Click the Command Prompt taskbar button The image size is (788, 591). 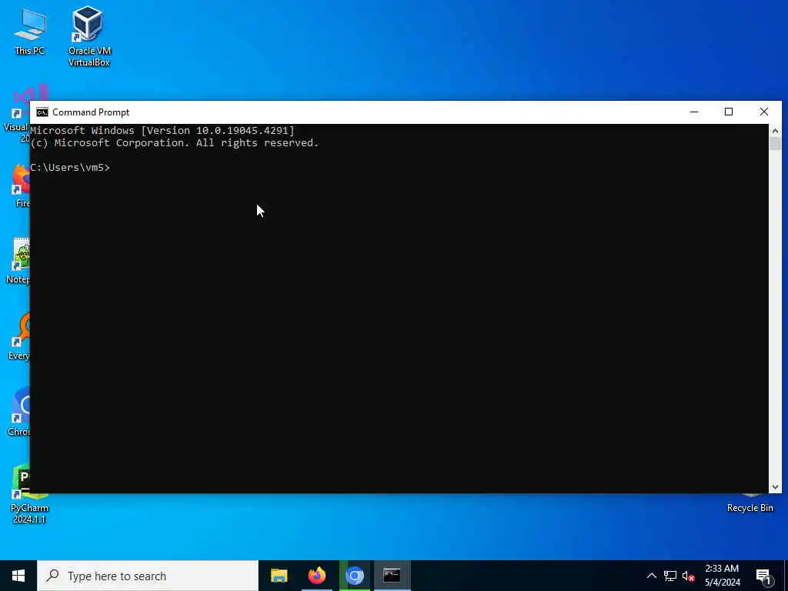point(392,576)
